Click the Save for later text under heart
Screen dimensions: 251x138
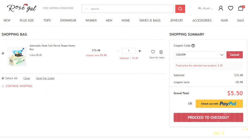(x=157, y=58)
